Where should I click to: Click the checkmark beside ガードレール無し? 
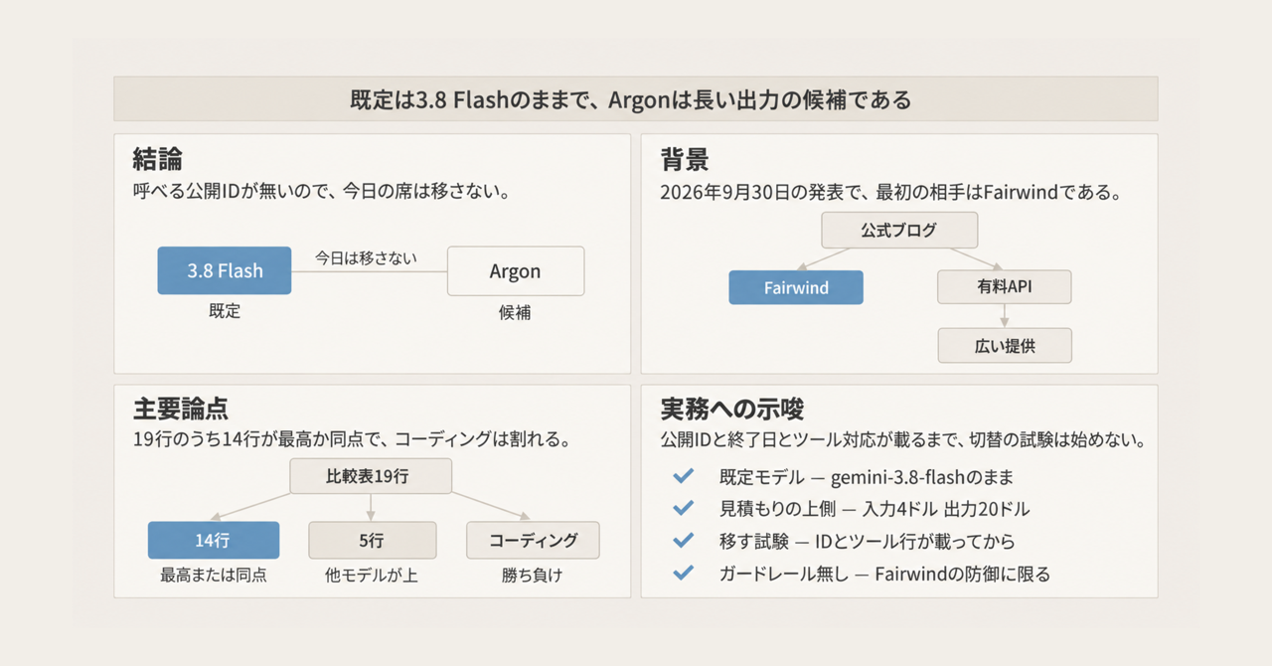pyautogui.click(x=683, y=574)
